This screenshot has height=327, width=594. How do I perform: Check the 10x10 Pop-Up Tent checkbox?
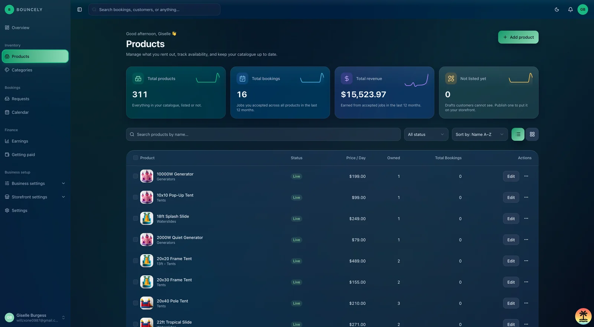tap(136, 197)
